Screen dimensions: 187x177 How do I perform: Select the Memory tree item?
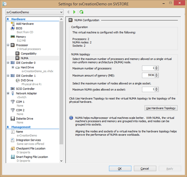click(21, 37)
